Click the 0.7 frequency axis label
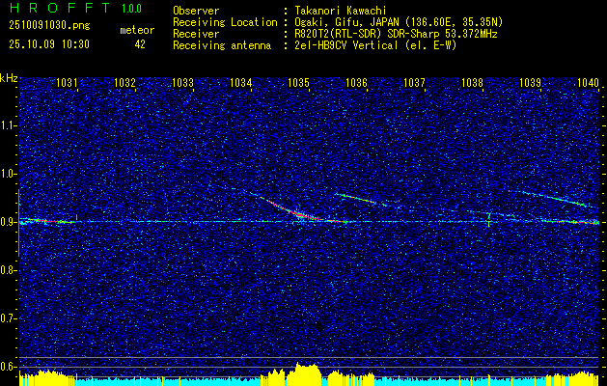This screenshot has width=607, height=386. click(x=9, y=318)
